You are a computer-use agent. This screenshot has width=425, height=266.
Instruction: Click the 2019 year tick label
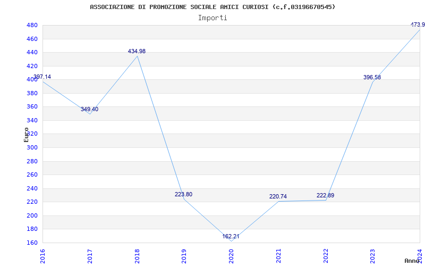tap(184, 256)
